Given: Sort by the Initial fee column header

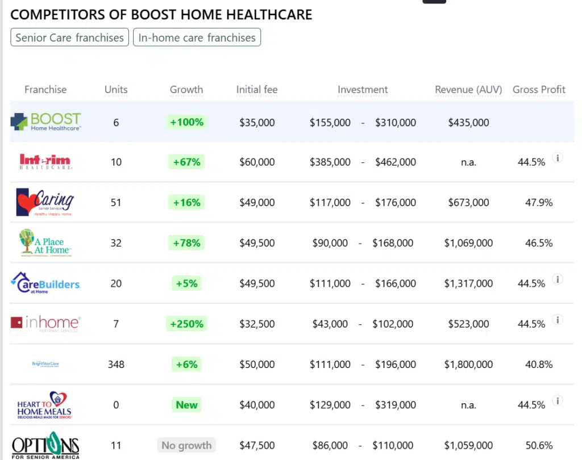Looking at the screenshot, I should click(x=257, y=89).
